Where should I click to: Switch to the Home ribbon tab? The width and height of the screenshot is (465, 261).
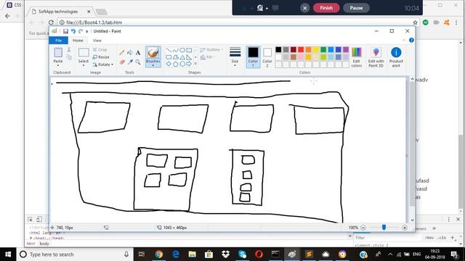tap(78, 41)
